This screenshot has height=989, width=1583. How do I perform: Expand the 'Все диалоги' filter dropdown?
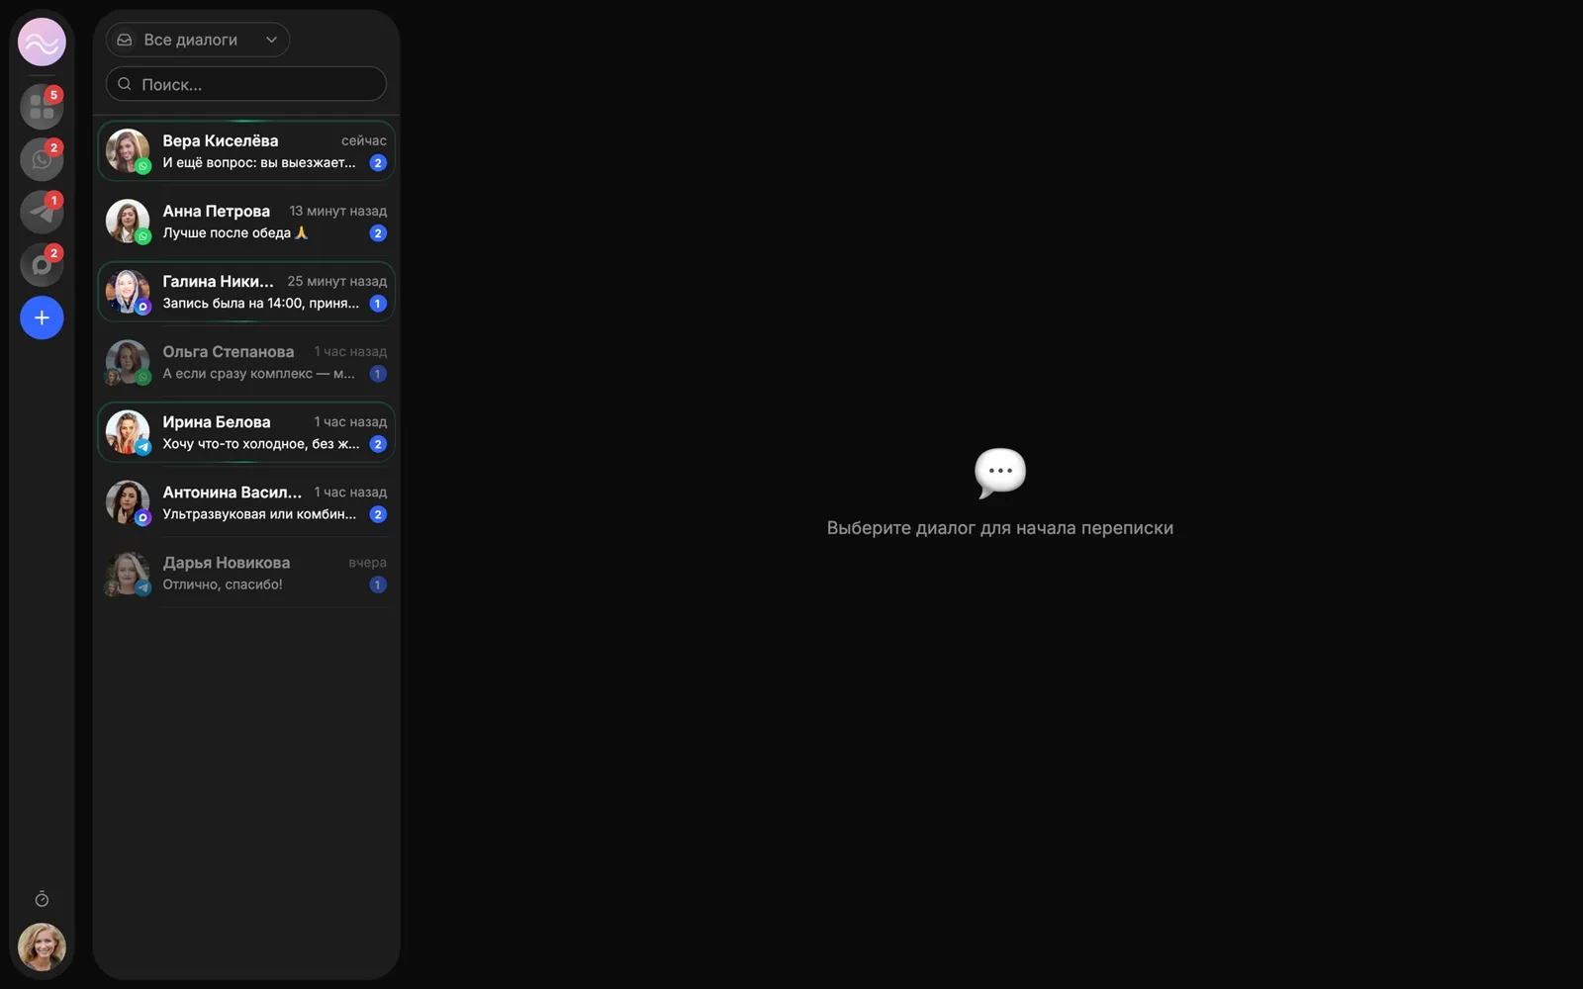(x=198, y=40)
